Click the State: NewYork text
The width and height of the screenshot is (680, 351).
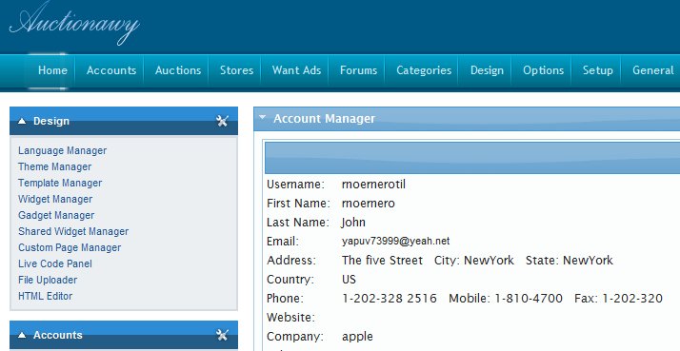[570, 261]
